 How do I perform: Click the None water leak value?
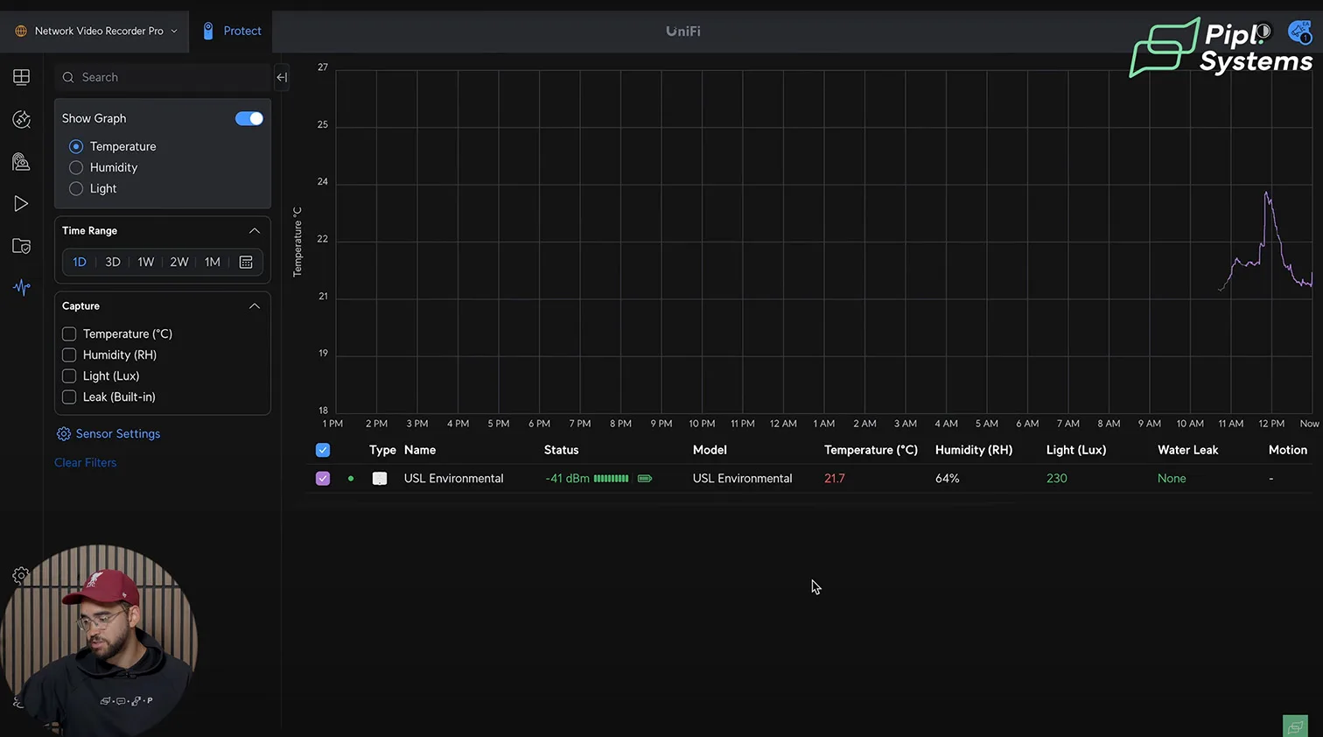1172,479
